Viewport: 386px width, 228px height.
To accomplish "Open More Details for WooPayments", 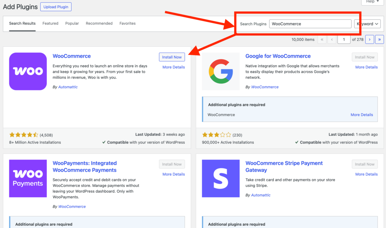I will click(173, 174).
